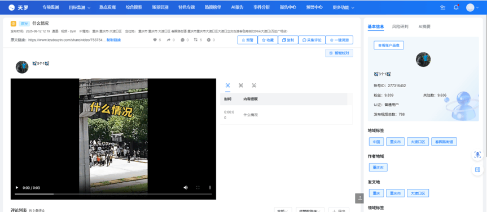The width and height of the screenshot is (487, 212).
Task: Switch to the 风险研判 tab
Action: click(x=400, y=26)
